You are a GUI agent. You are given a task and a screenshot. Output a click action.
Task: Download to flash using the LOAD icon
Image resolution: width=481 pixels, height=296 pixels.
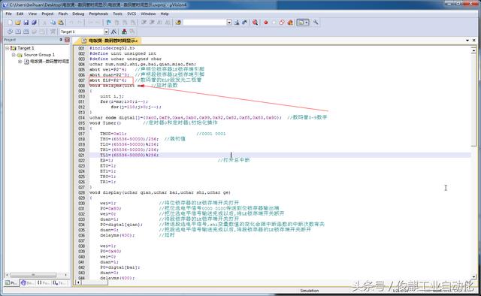pos(53,32)
